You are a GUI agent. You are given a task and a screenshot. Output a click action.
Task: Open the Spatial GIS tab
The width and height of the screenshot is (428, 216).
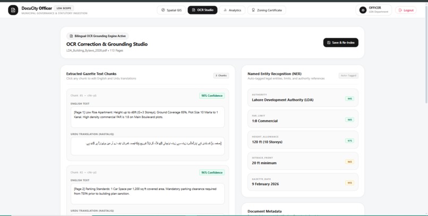tap(171, 10)
